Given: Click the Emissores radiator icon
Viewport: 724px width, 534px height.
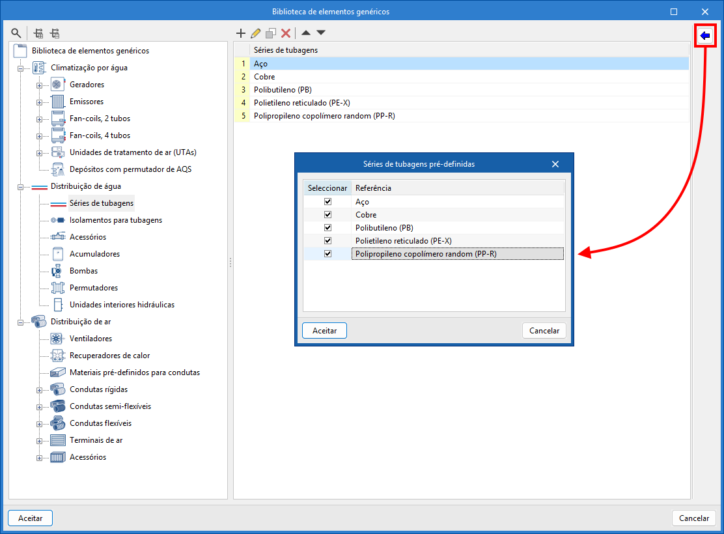Looking at the screenshot, I should 58,102.
